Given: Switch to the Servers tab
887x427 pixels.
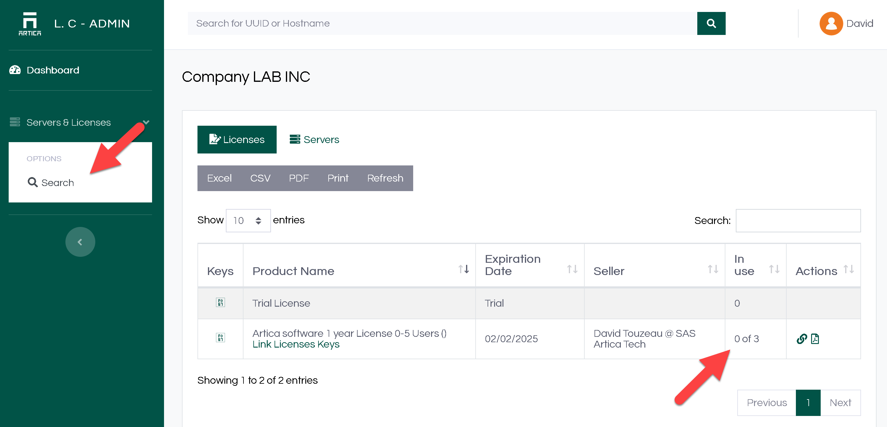Looking at the screenshot, I should (314, 140).
